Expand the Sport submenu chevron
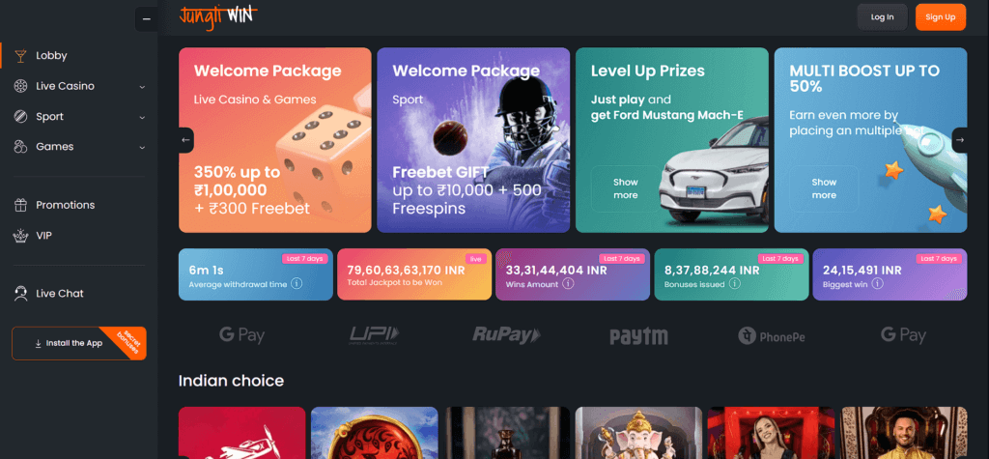The image size is (989, 459). point(142,117)
